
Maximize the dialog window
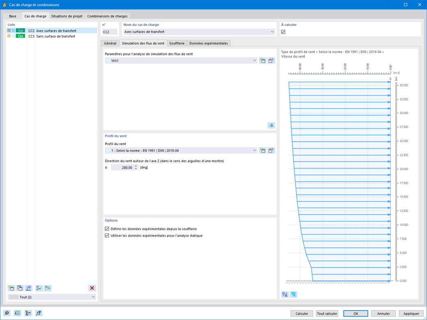[x=406, y=5]
